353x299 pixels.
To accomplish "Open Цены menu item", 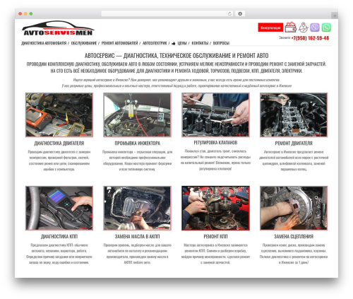I will pos(182,43).
